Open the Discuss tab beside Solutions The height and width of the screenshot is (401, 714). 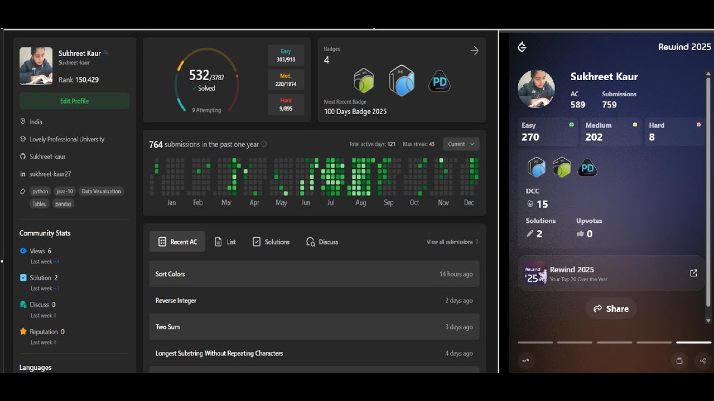[322, 242]
